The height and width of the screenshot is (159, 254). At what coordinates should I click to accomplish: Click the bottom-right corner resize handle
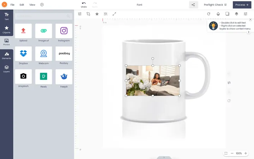(180, 96)
